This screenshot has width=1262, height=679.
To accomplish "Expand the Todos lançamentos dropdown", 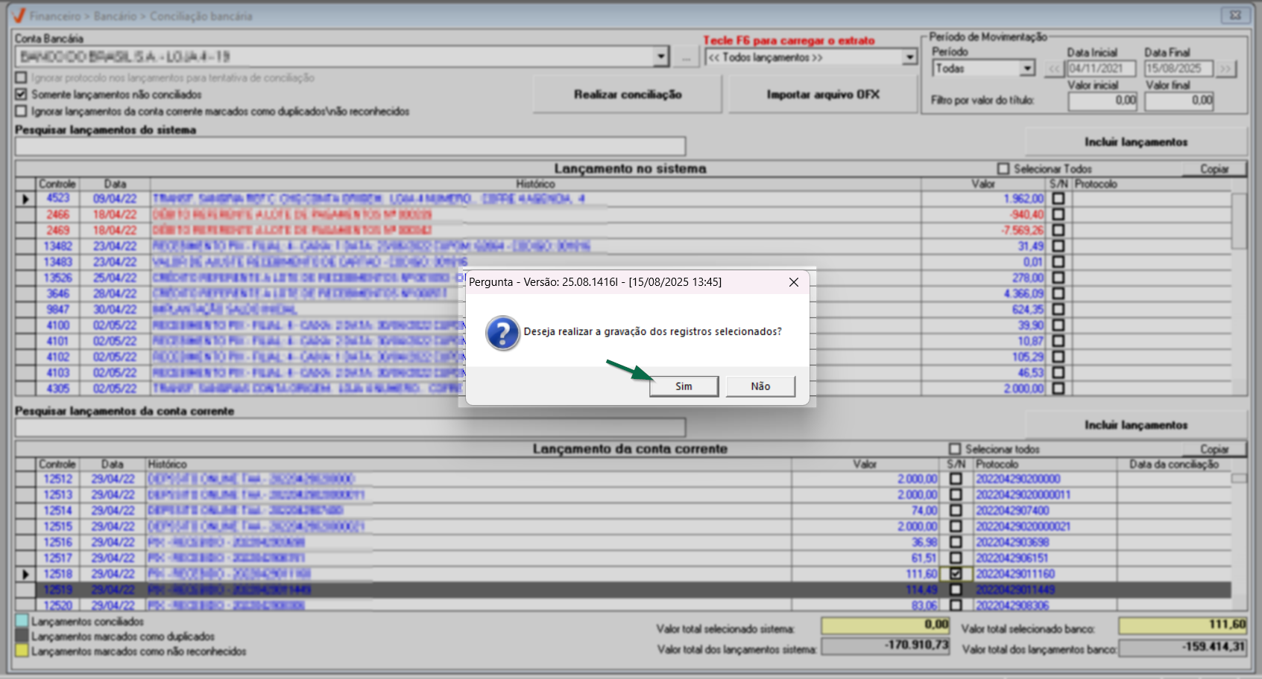I will point(909,57).
